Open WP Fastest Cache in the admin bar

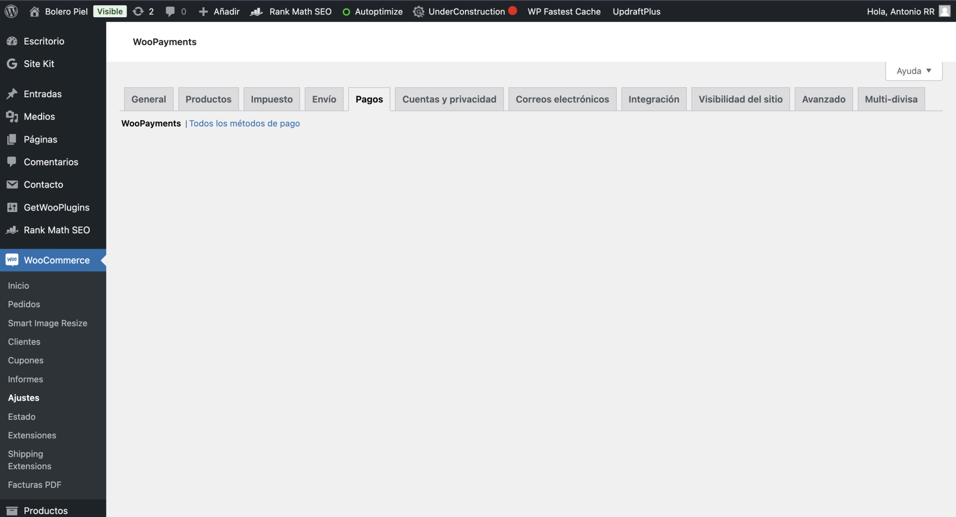[564, 11]
